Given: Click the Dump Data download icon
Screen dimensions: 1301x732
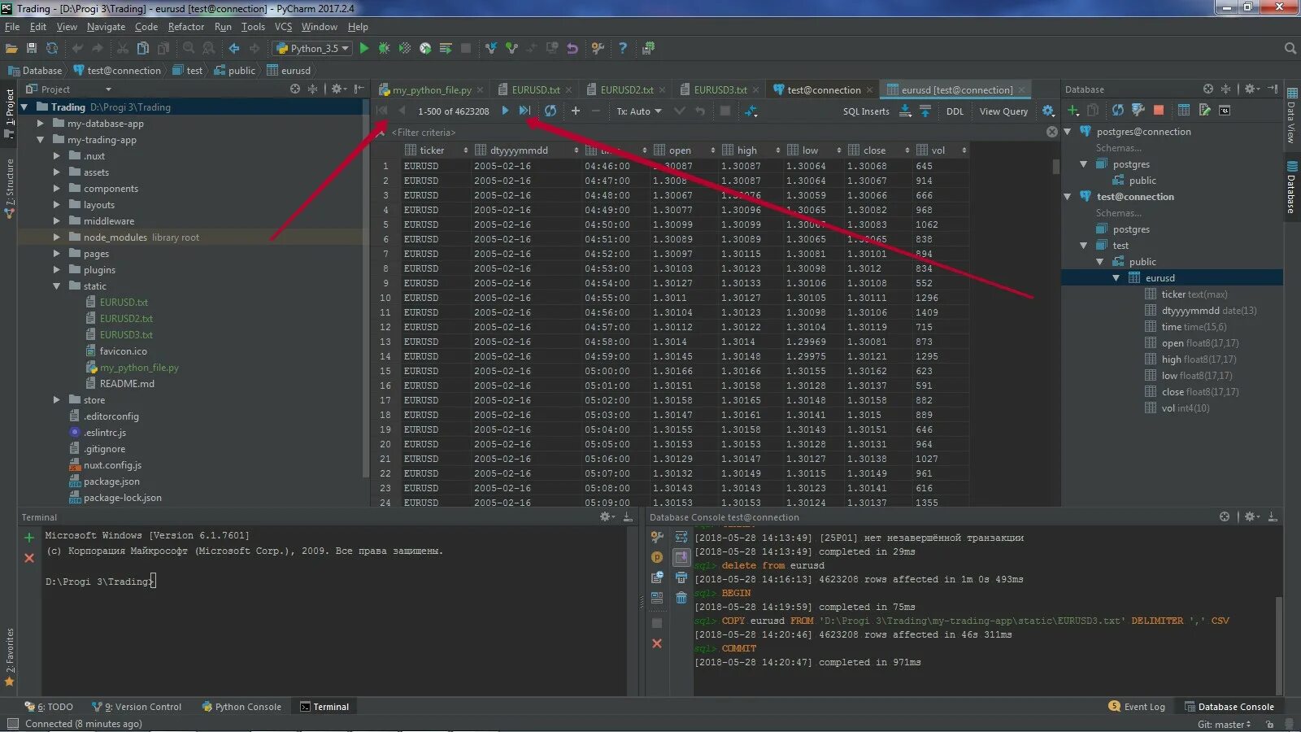Looking at the screenshot, I should pos(905,111).
